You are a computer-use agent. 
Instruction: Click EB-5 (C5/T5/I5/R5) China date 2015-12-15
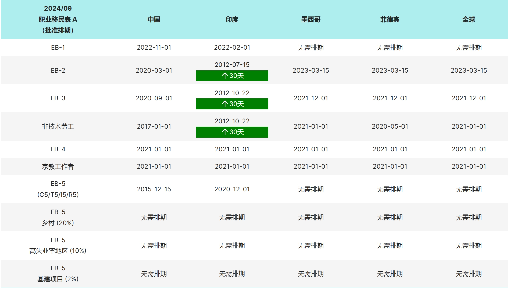pyautogui.click(x=154, y=189)
